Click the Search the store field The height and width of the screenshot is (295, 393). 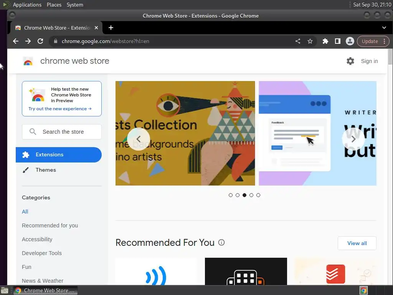coord(62,132)
